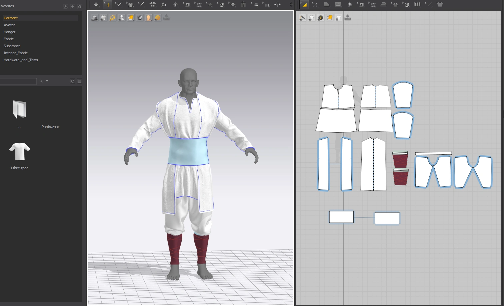
Task: Select Interior_Fabric in the library list
Action: click(x=16, y=53)
